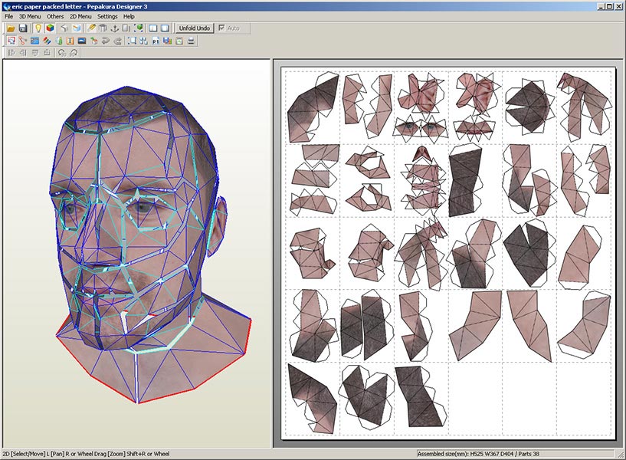Click the anchor icon in toolbar
The image size is (626, 460).
[x=114, y=28]
